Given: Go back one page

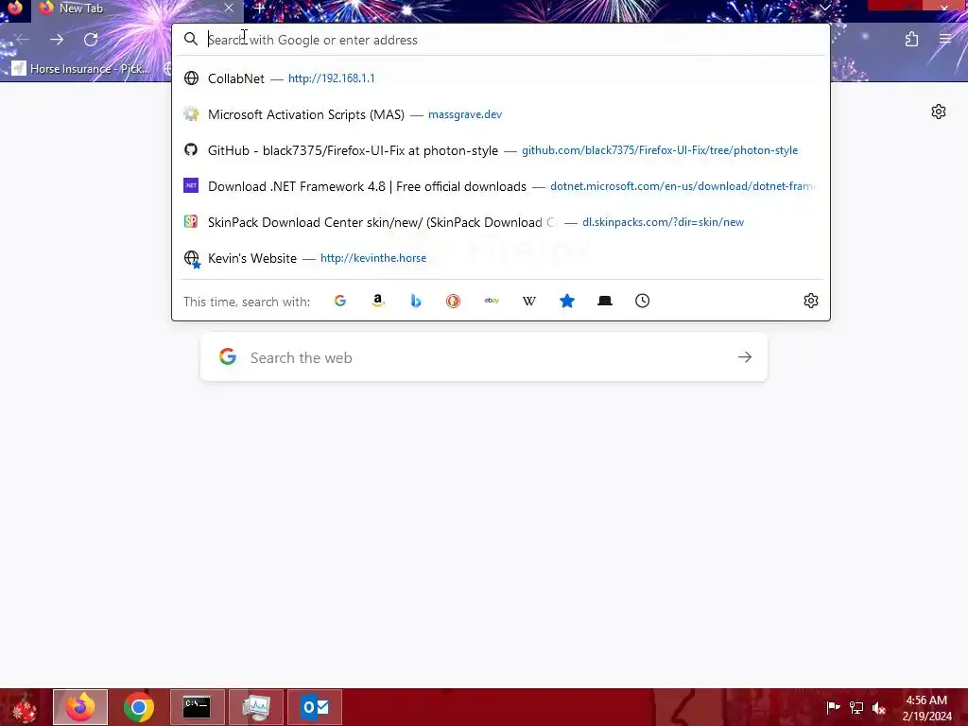Looking at the screenshot, I should click(23, 40).
